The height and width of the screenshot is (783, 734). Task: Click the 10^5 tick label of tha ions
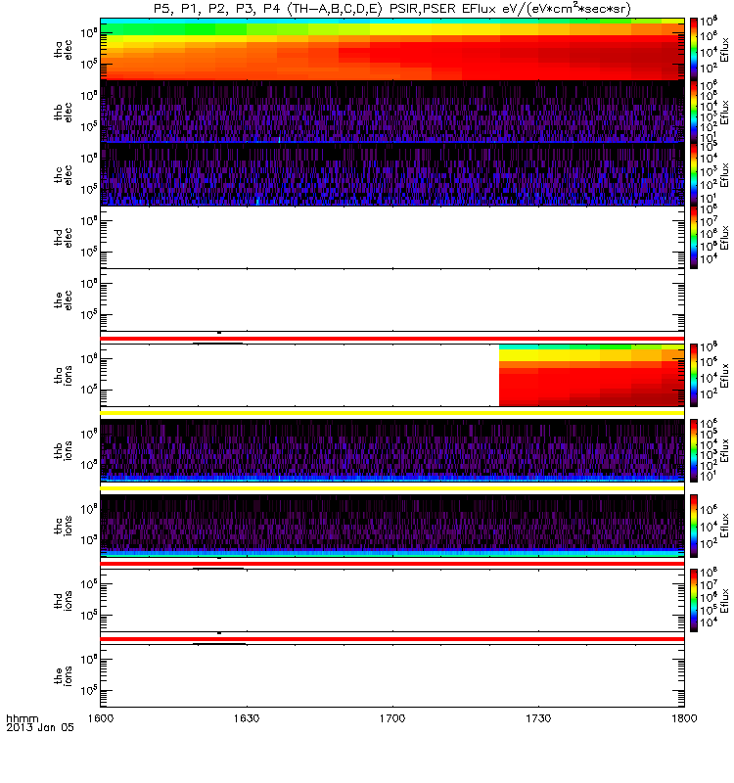(88, 390)
